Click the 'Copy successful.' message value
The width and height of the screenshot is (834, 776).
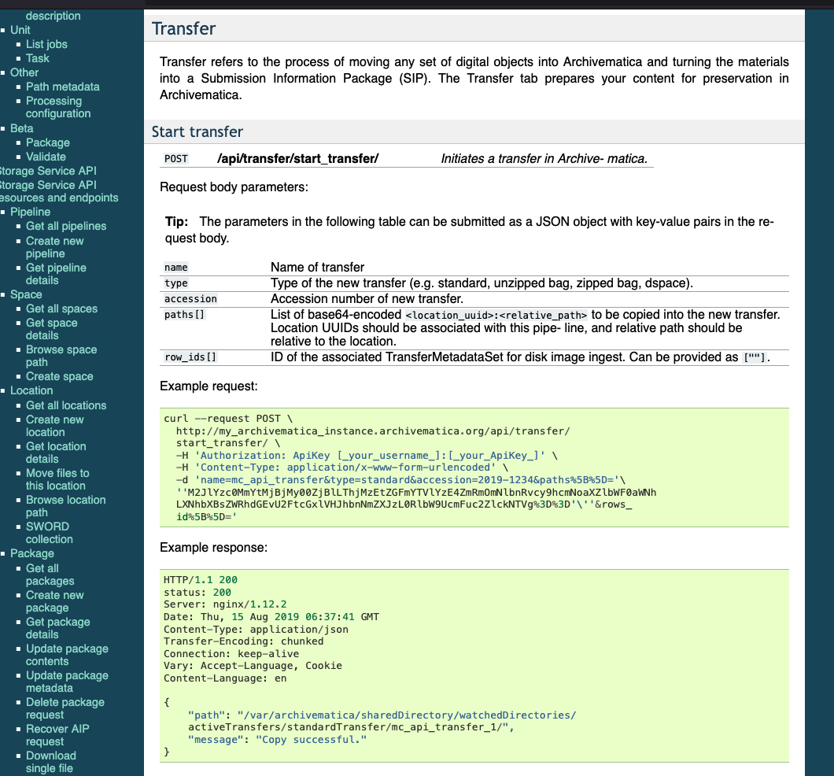[x=311, y=739]
